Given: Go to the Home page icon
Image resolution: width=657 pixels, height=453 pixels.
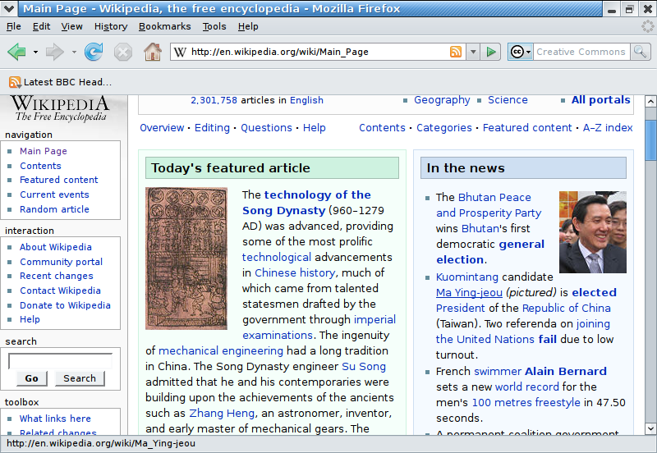Looking at the screenshot, I should tap(152, 52).
